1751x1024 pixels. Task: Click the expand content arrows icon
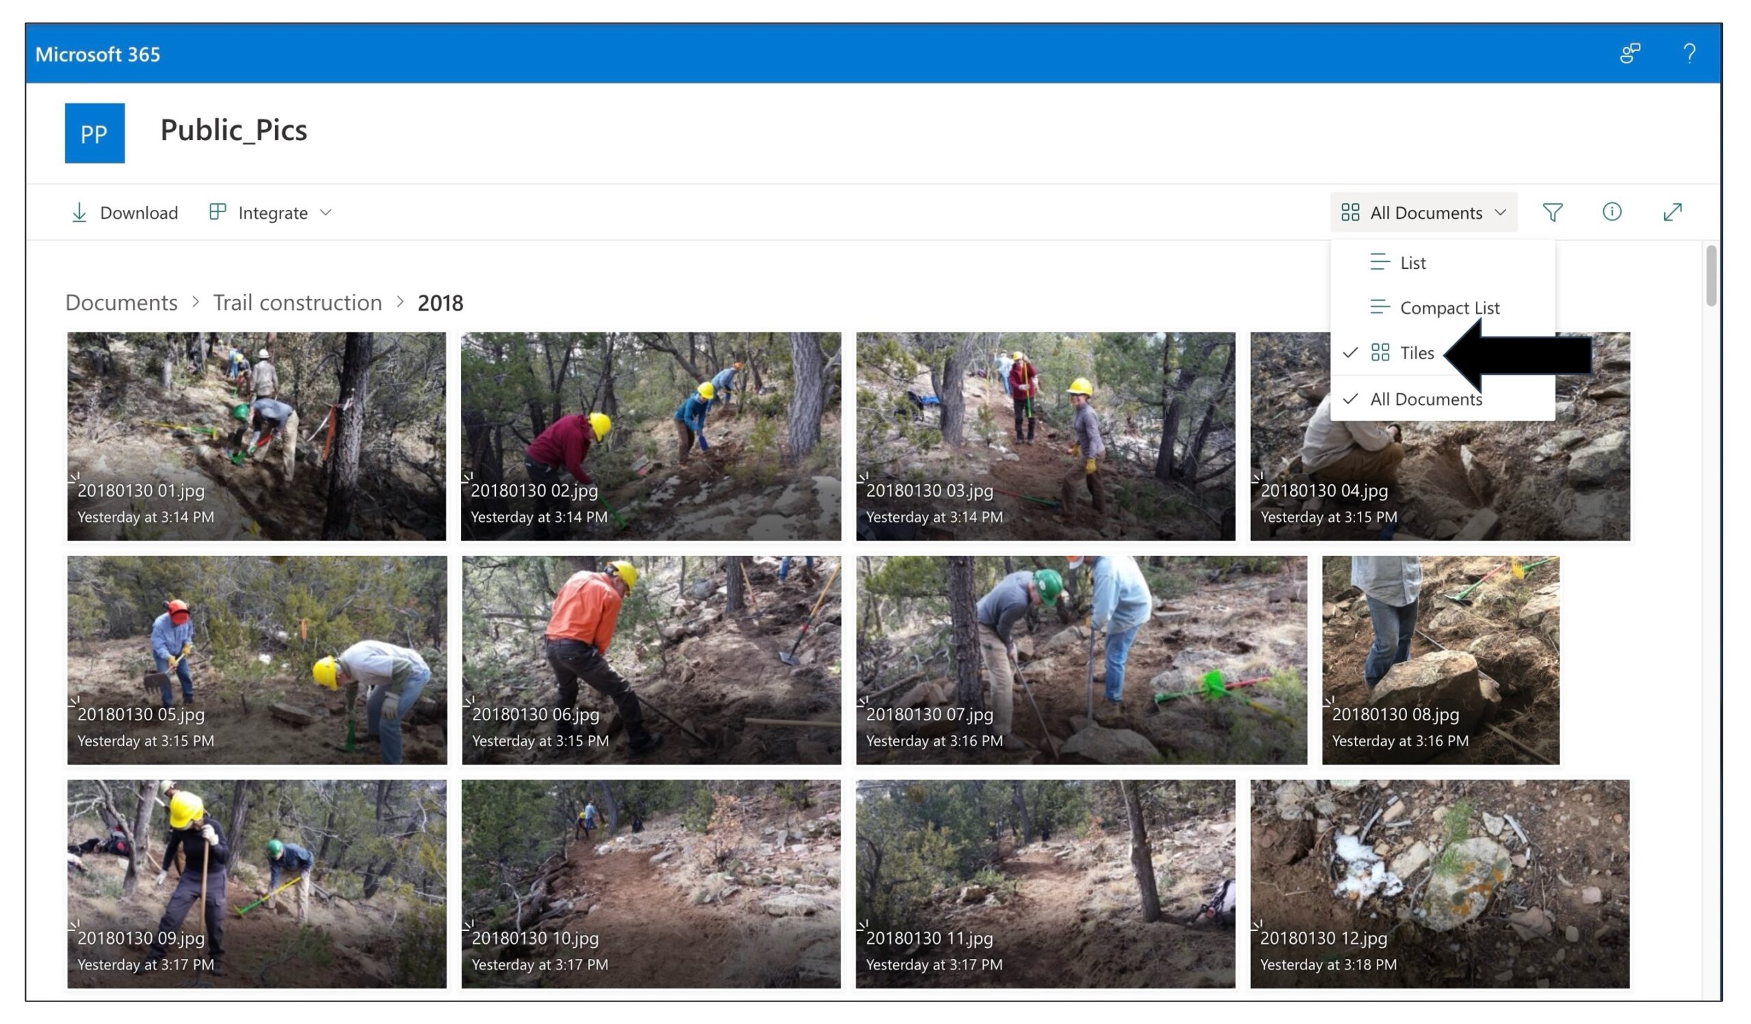1672,212
